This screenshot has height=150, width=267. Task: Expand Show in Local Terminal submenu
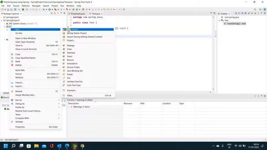pos(35,49)
